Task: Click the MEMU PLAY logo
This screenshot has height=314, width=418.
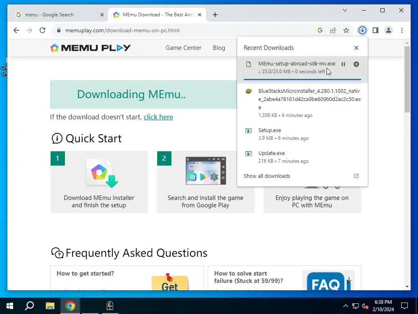Action: 90,48
